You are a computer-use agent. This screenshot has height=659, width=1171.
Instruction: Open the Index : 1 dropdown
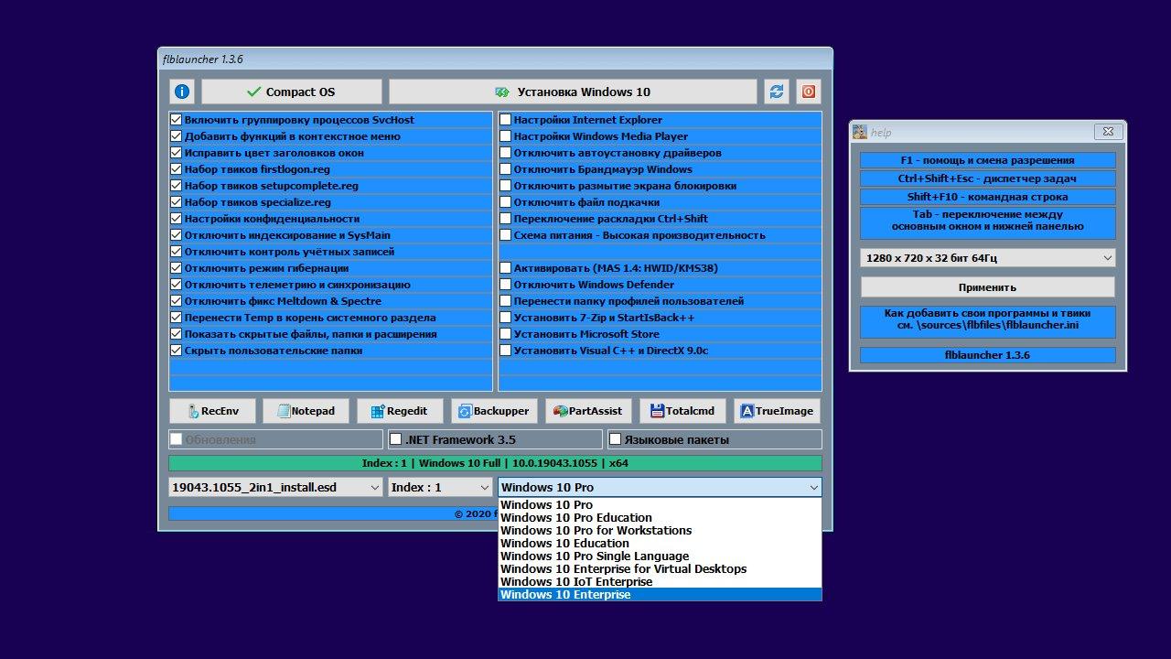440,488
